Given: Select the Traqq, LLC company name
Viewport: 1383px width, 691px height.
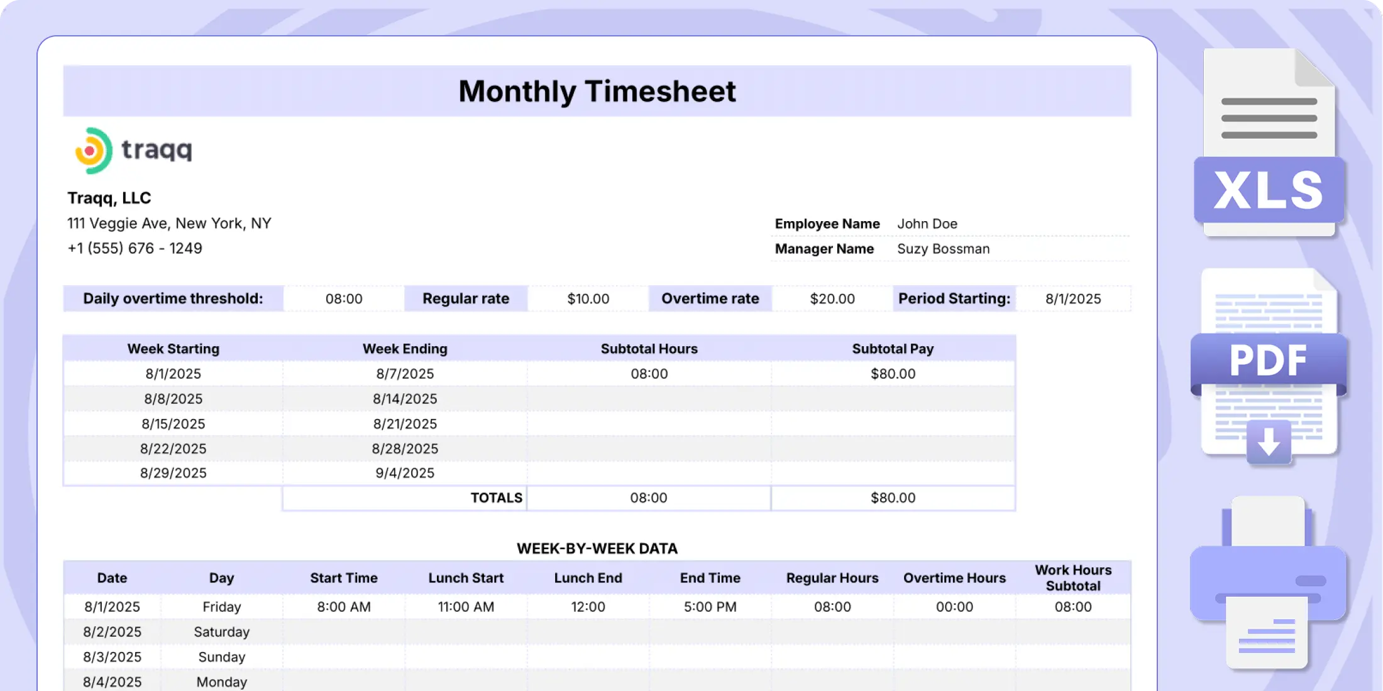Looking at the screenshot, I should click(x=109, y=198).
